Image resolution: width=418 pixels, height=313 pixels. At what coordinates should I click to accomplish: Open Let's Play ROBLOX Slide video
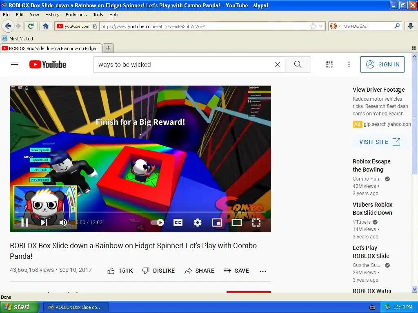click(371, 251)
